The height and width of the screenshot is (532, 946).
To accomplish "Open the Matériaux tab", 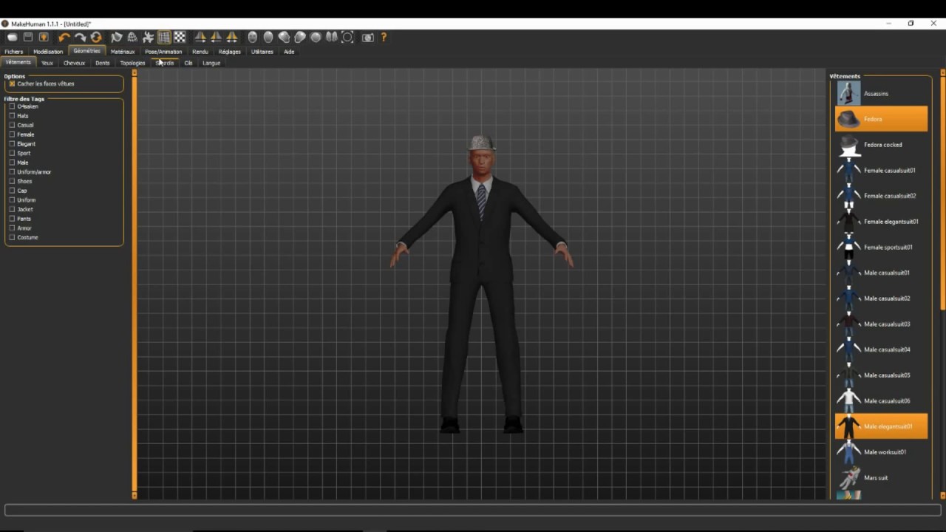I will [123, 52].
